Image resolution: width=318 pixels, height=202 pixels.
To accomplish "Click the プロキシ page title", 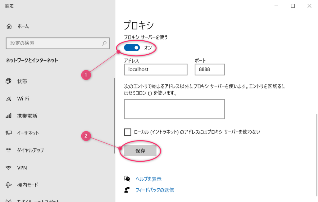I will click(139, 25).
